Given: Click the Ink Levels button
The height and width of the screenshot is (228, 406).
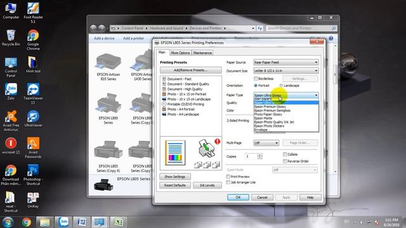Looking at the screenshot, I should (207, 186).
